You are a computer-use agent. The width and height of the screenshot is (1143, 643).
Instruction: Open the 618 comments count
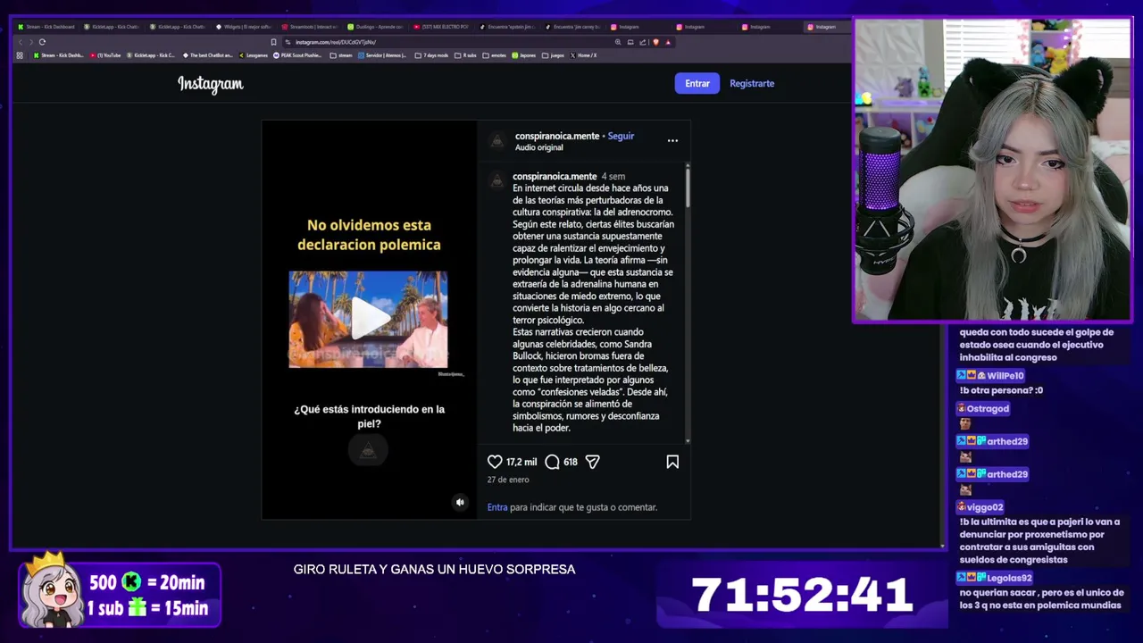570,462
